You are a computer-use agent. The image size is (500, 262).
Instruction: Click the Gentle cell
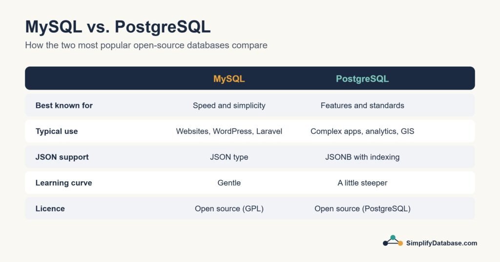(x=229, y=183)
